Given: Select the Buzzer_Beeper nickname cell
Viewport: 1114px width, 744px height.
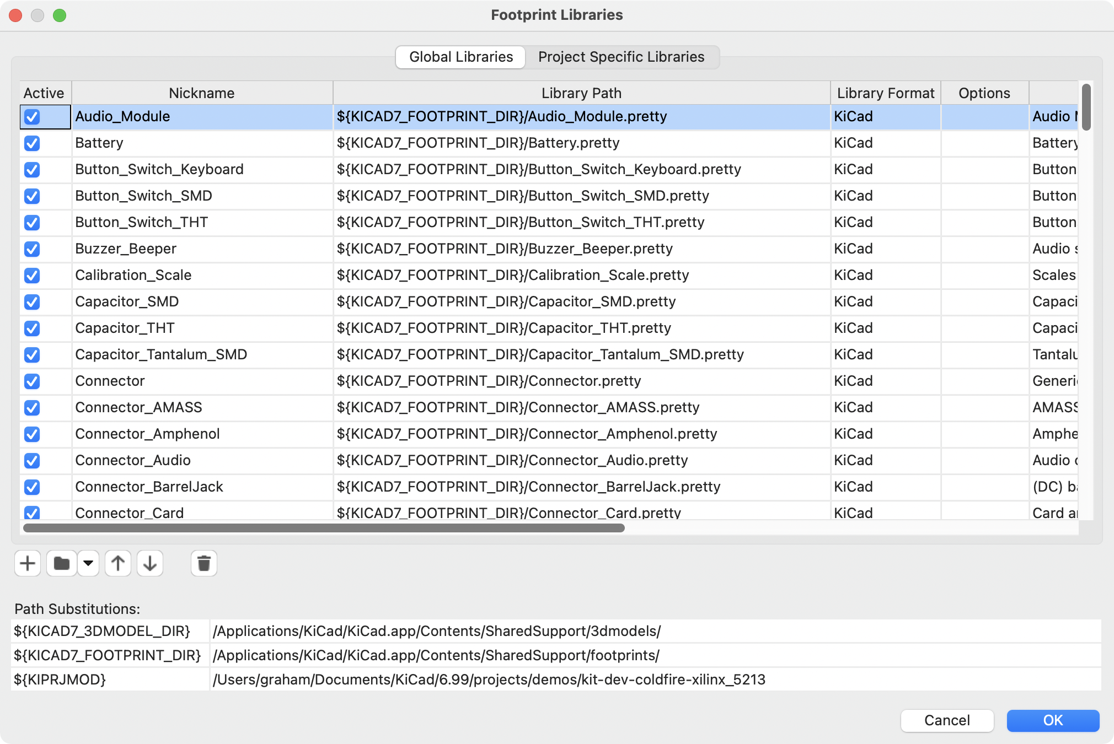Looking at the screenshot, I should 202,249.
